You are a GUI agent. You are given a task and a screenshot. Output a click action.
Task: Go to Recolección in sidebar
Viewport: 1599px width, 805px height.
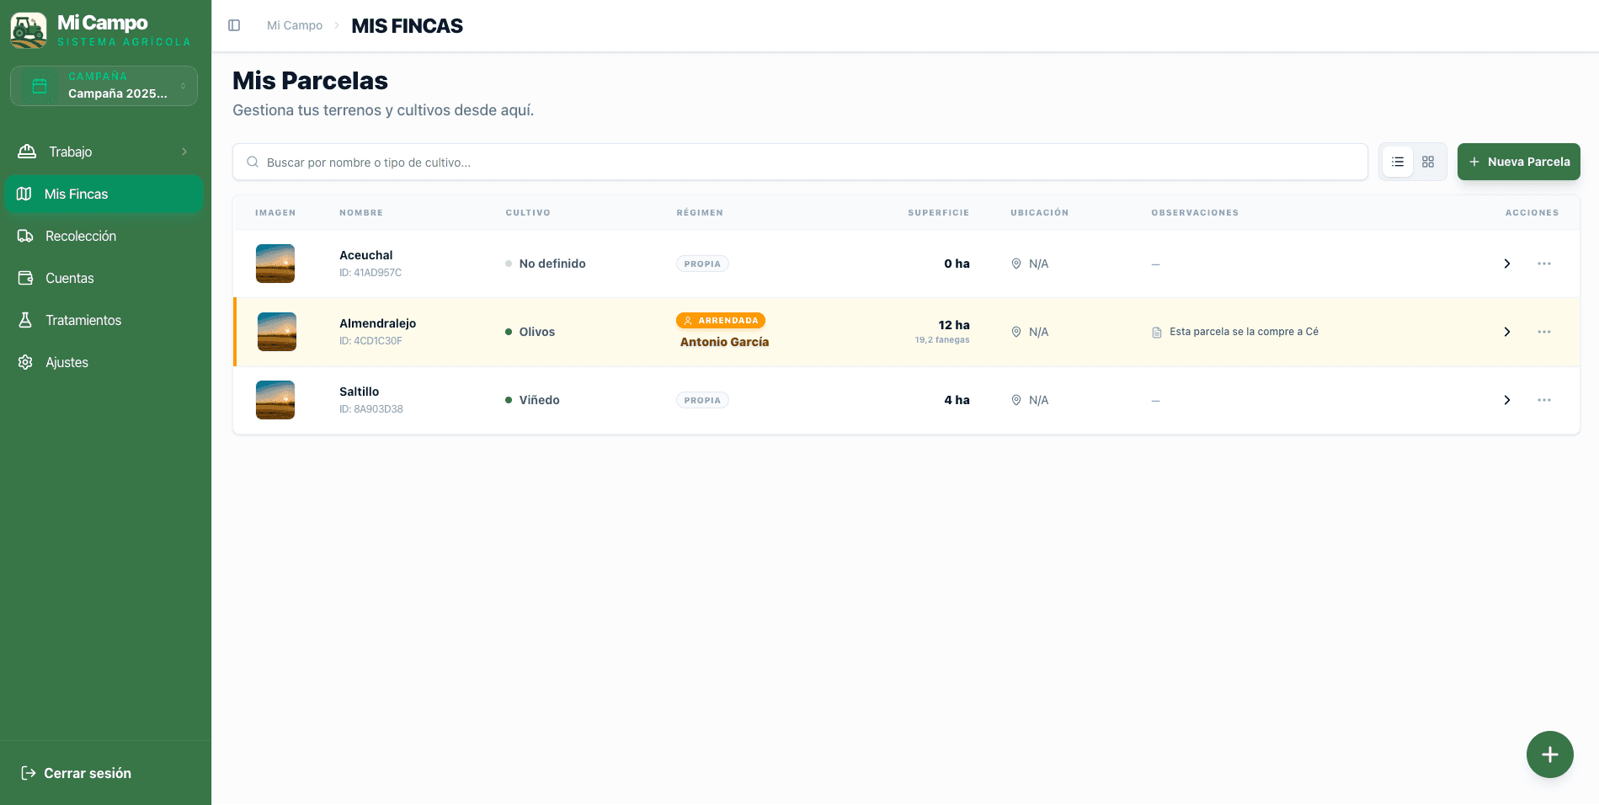point(81,236)
